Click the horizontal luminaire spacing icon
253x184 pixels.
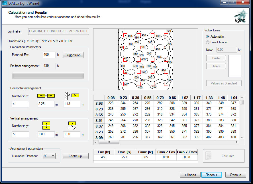coord(46,96)
